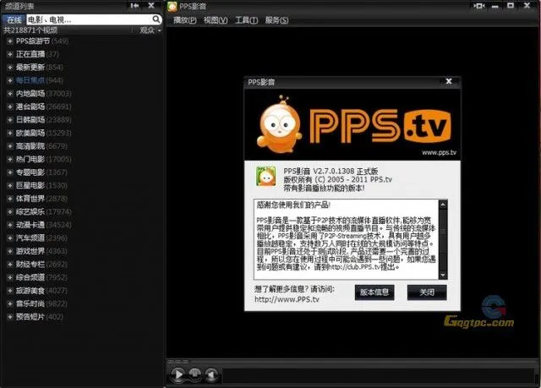The width and height of the screenshot is (541, 388).
Task: Expand the PPS旅游节 category
Action: tap(10, 41)
